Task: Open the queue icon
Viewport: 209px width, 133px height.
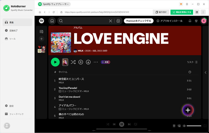Action: click(174, 126)
